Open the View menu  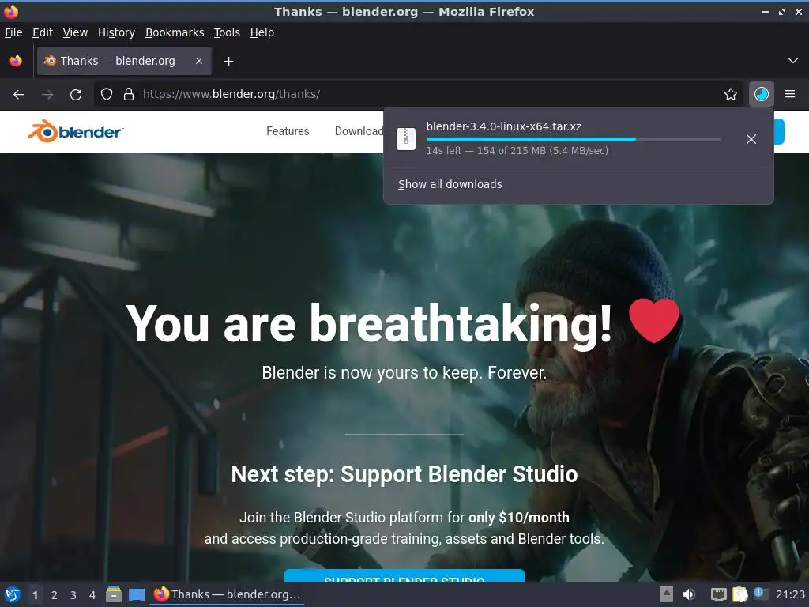click(75, 32)
